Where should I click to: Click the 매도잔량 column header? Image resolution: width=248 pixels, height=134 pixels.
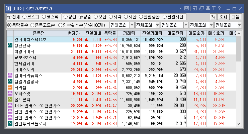175,33
